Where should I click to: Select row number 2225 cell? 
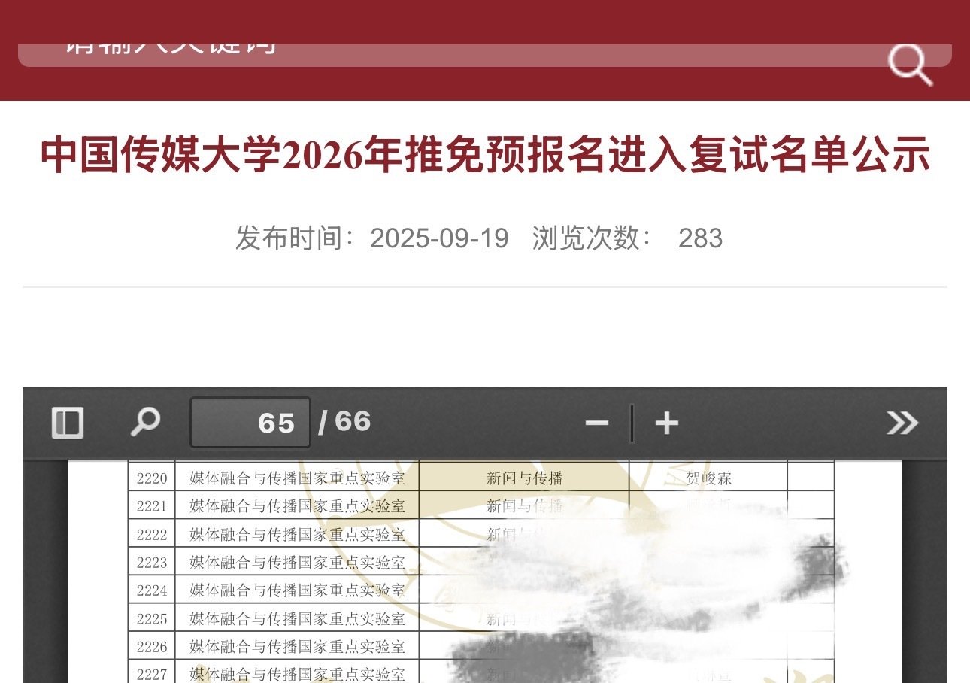pyautogui.click(x=152, y=618)
